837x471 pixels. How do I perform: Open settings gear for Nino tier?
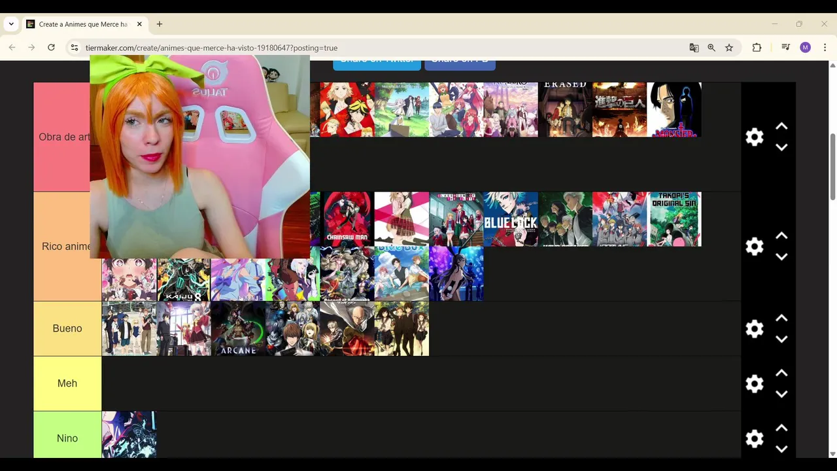(755, 438)
